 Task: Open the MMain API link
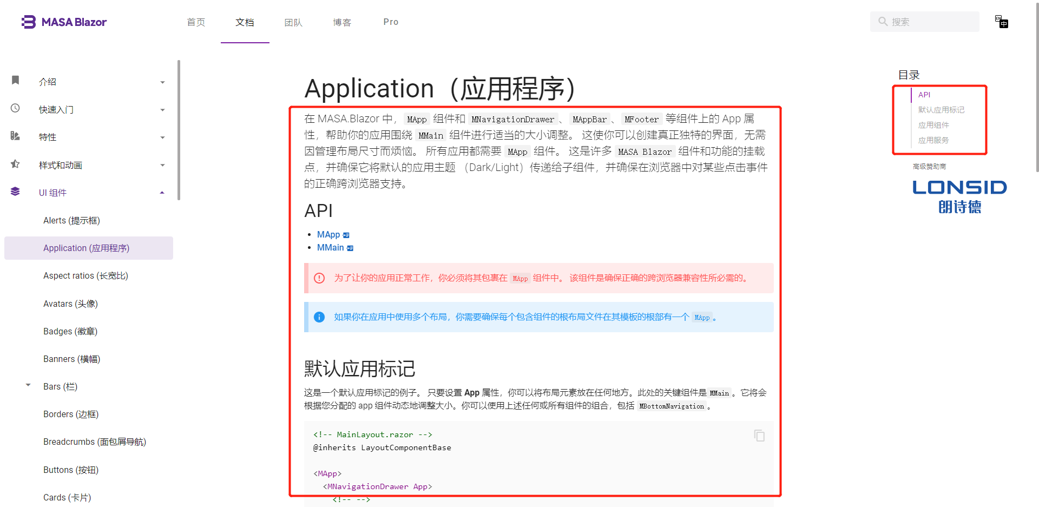[331, 247]
